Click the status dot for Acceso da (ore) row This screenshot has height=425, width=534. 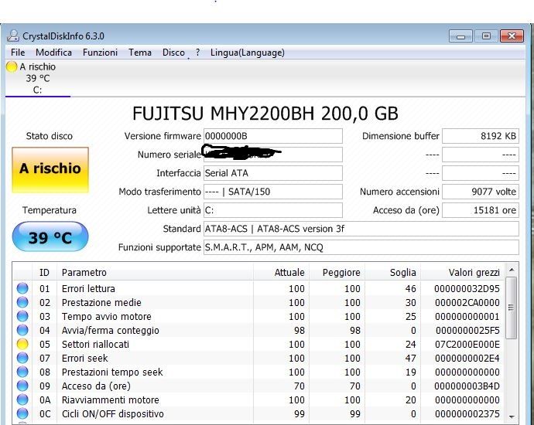22,386
